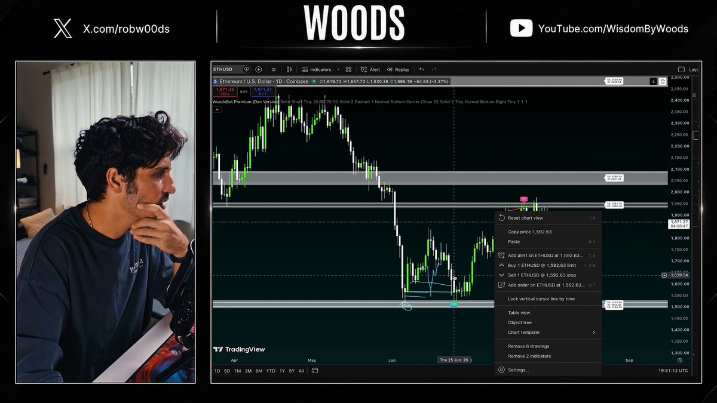Select the layout setup square icon
Screen dimensions: 717x403
pos(681,69)
